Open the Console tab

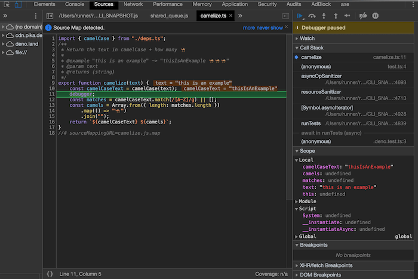click(x=75, y=4)
